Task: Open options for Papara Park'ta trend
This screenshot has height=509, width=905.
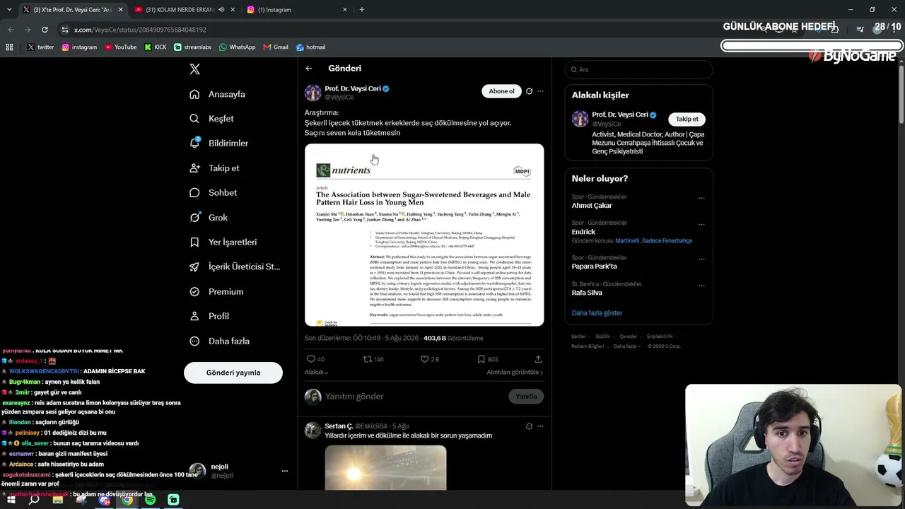Action: click(x=701, y=259)
